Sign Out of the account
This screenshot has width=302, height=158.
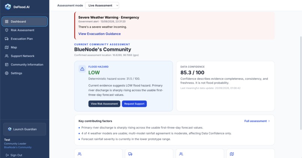click(x=14, y=155)
